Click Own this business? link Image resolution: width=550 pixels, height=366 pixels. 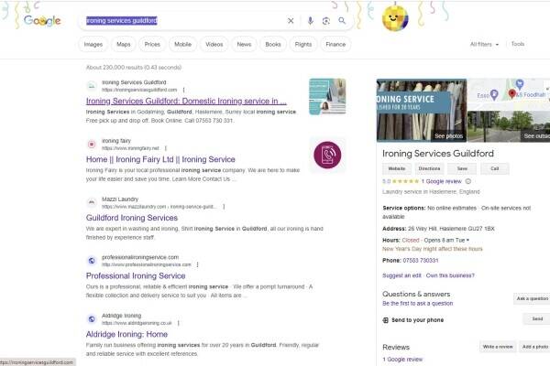(450, 275)
